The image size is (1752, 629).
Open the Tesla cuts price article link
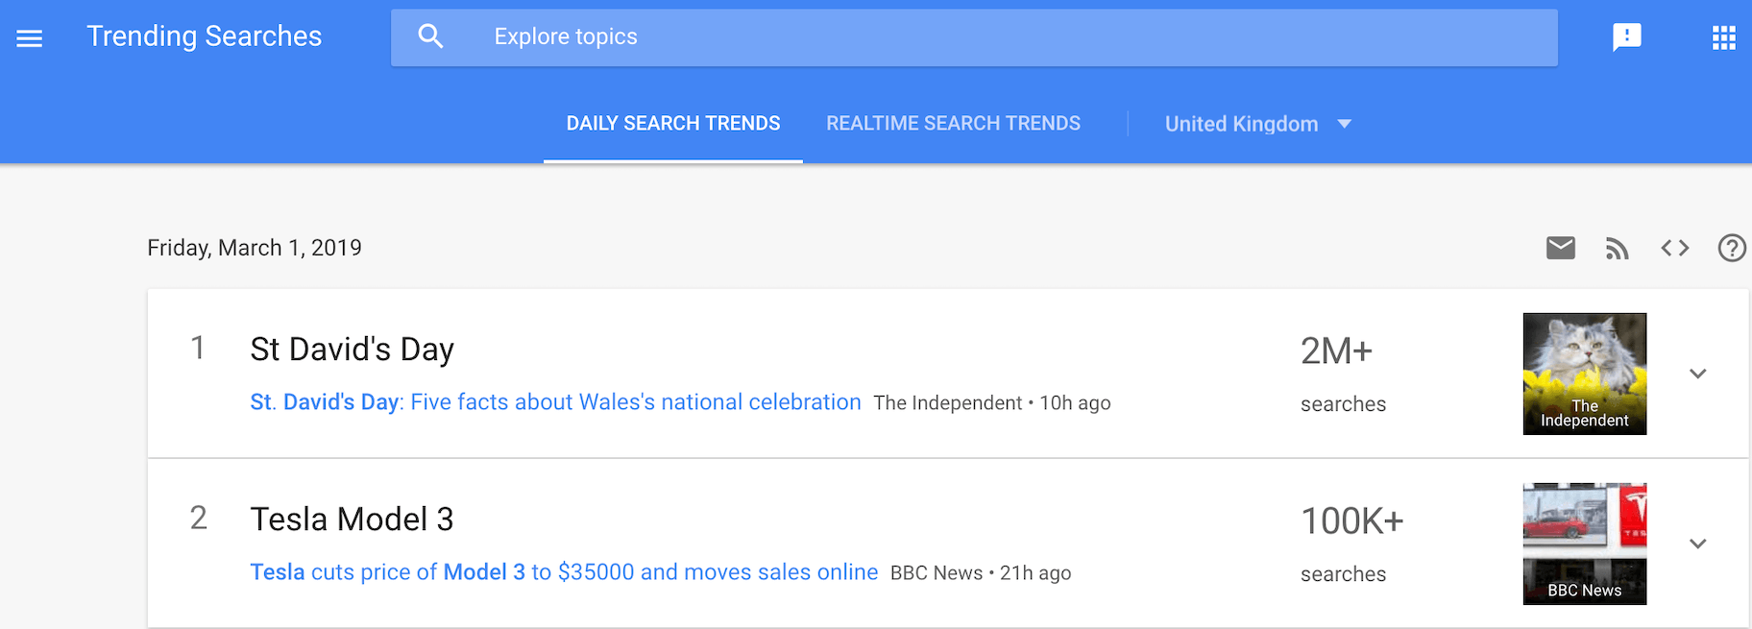(x=564, y=572)
